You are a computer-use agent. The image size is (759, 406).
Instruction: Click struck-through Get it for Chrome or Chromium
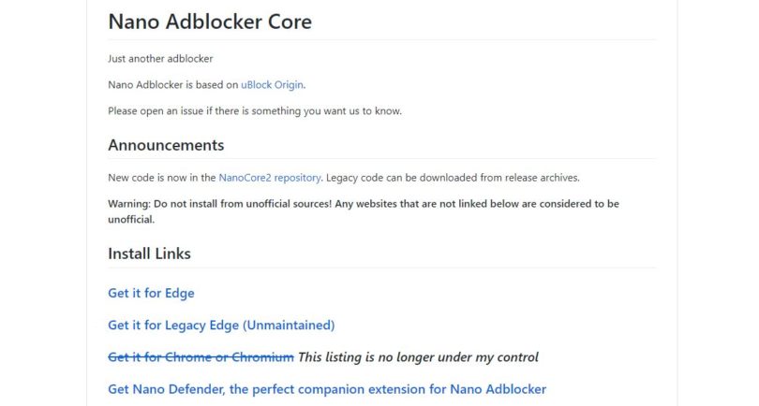tap(201, 357)
